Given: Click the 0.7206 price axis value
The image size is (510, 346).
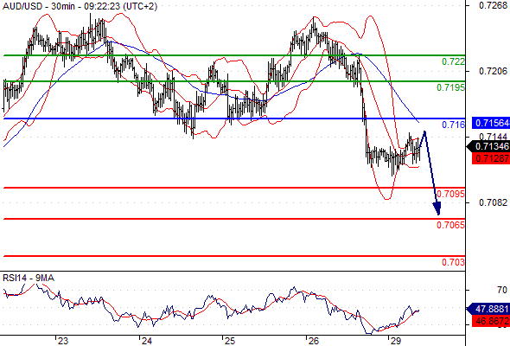Looking at the screenshot, I should pos(493,71).
